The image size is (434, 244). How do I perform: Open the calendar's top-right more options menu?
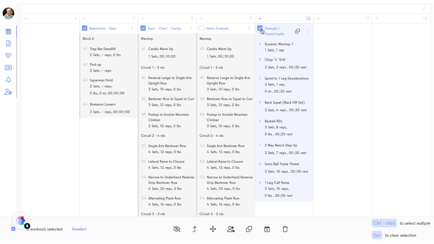click(424, 9)
